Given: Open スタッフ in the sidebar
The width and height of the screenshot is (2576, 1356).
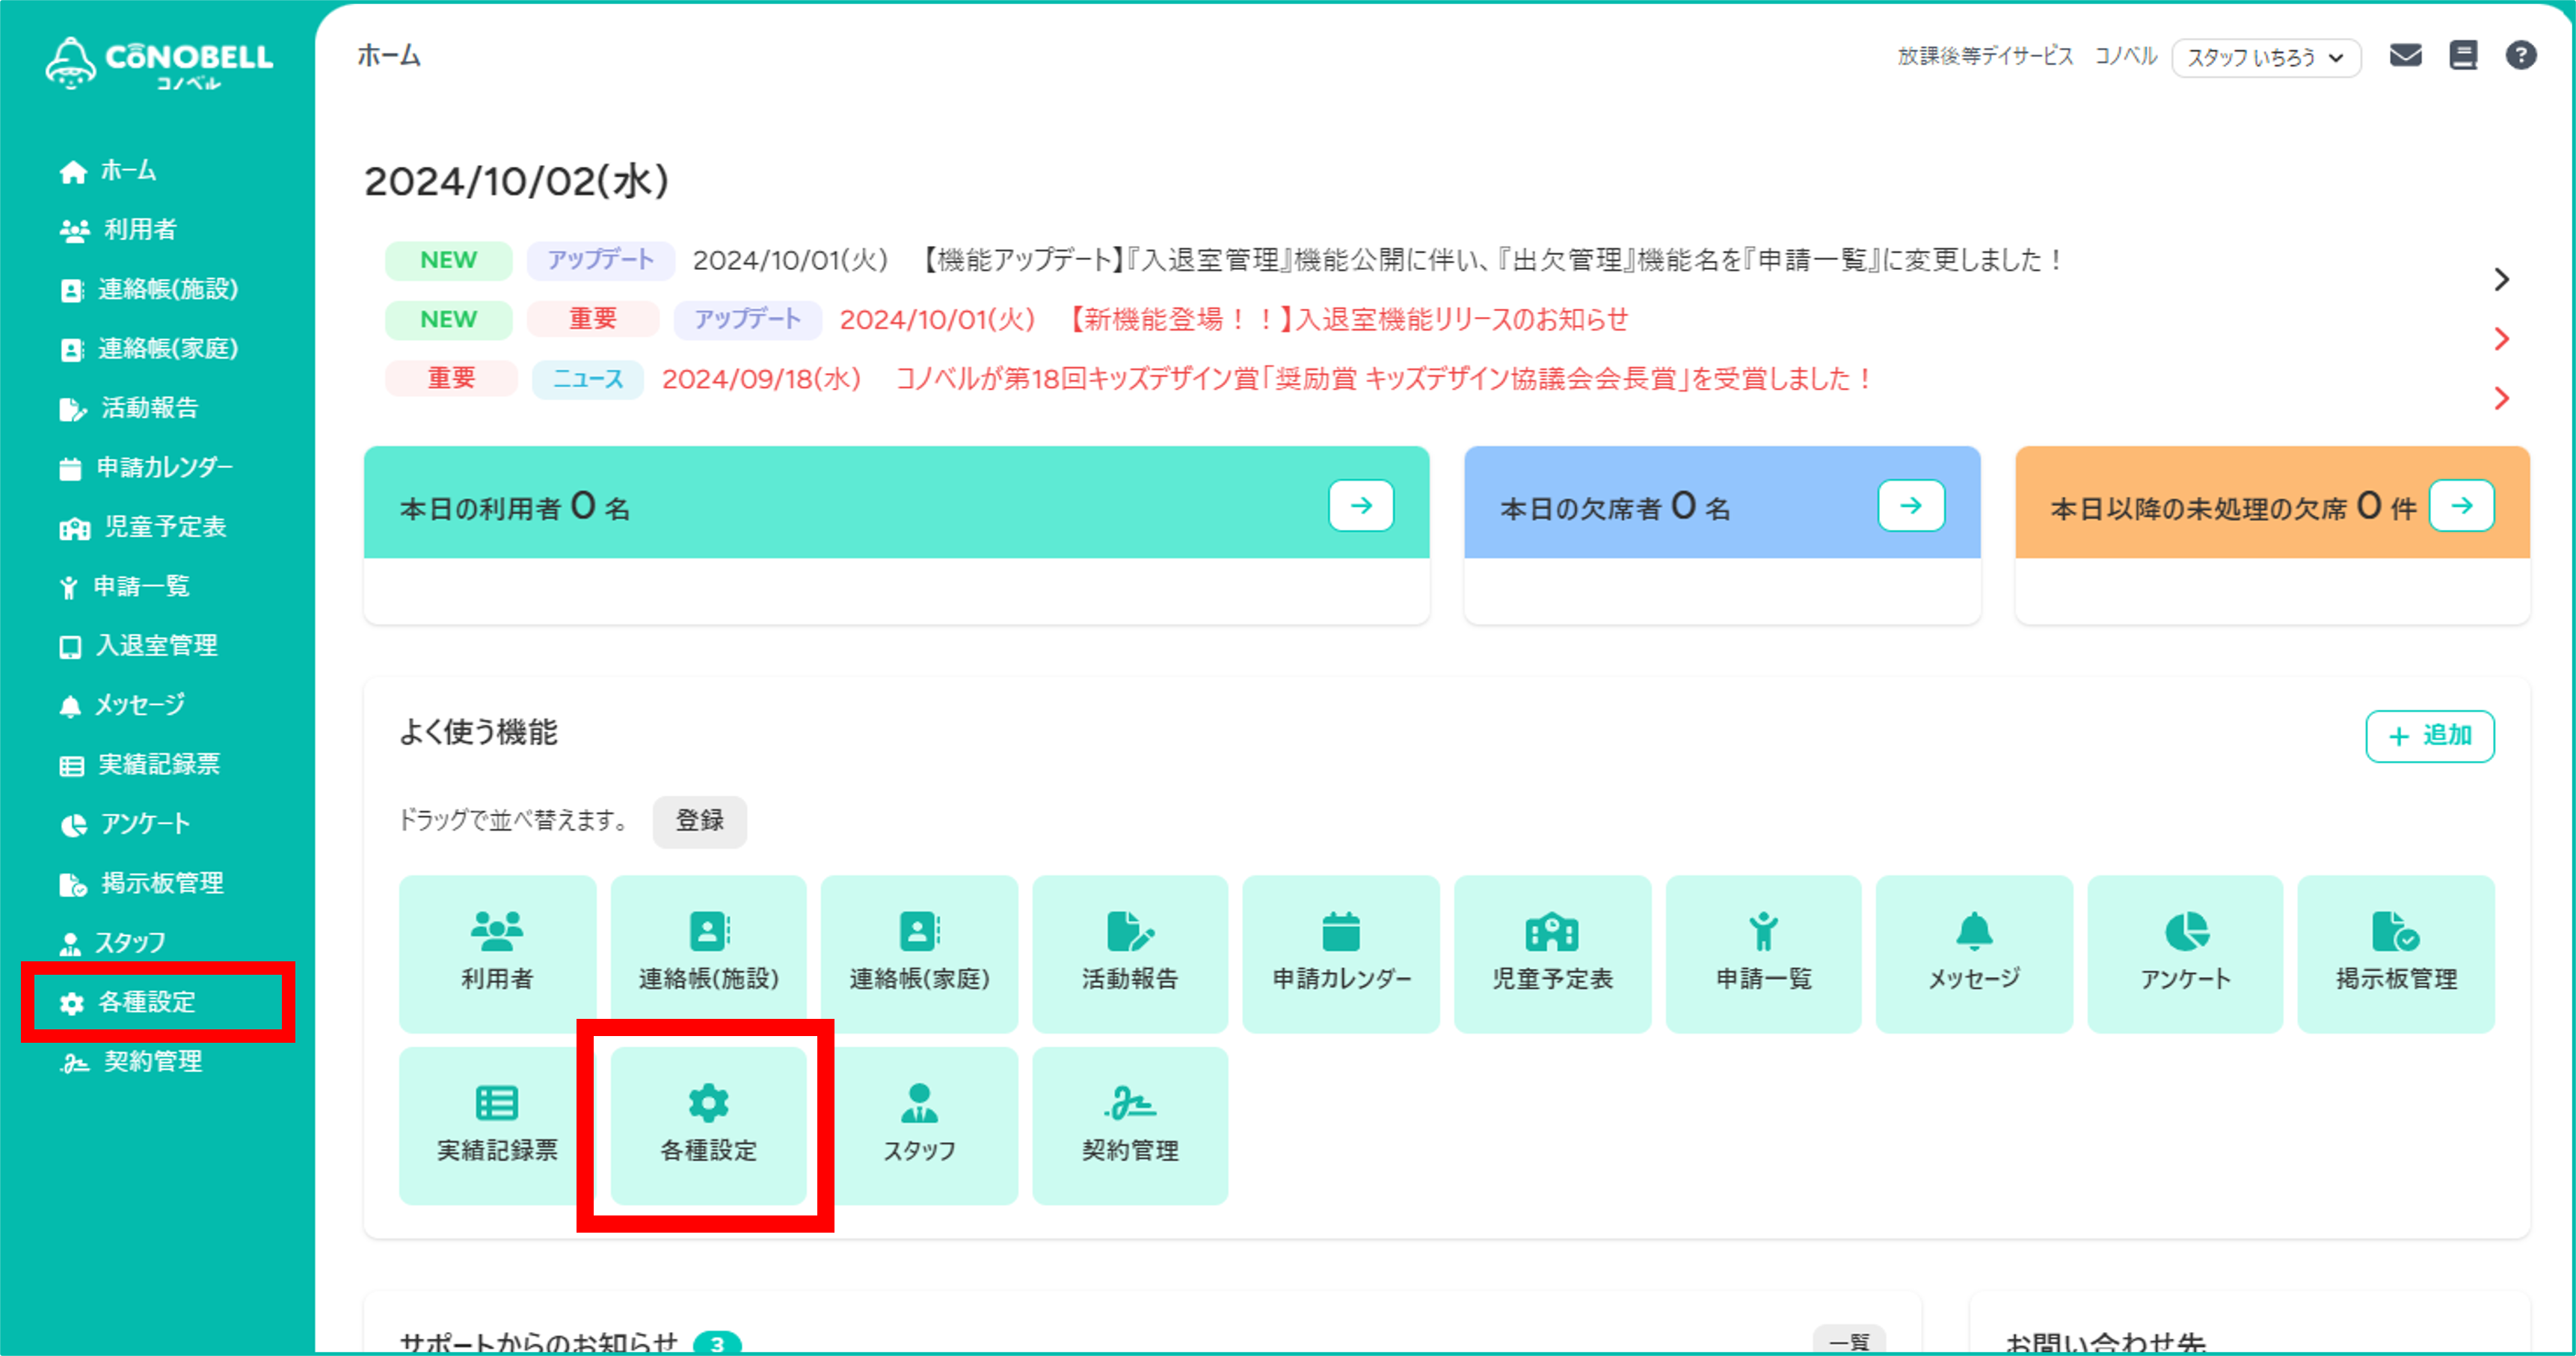Looking at the screenshot, I should 113,943.
